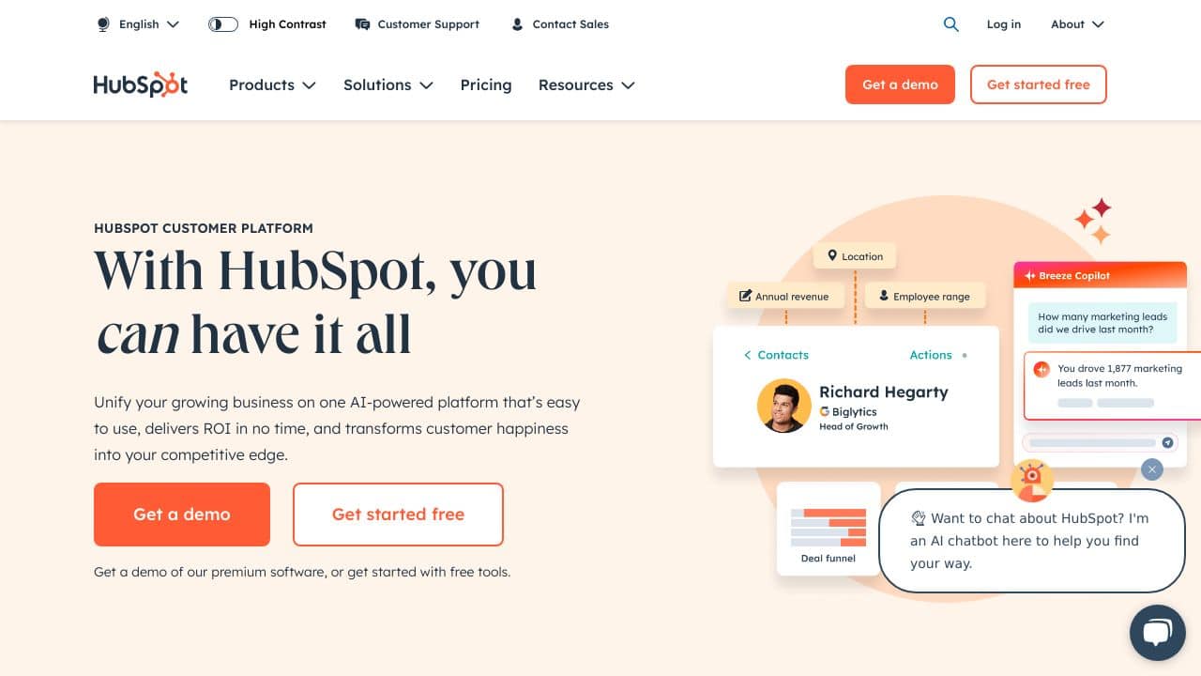Click the Deal funnel chart thumbnail
The image size is (1201, 676).
tap(829, 529)
